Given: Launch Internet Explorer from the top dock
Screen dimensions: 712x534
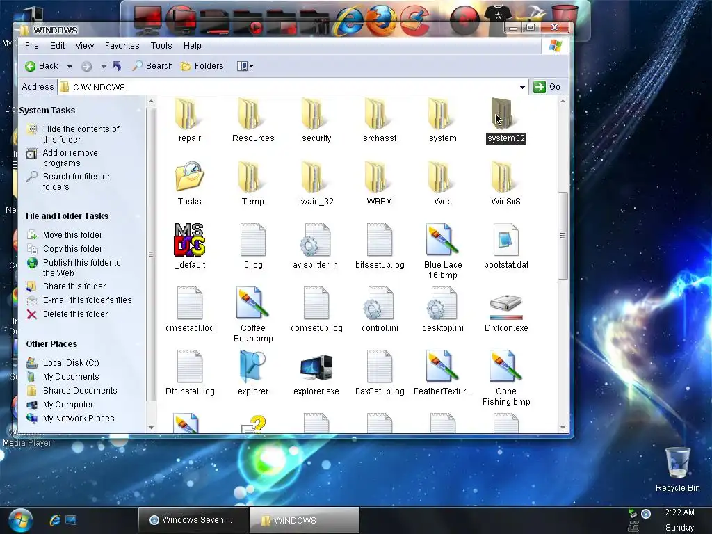Looking at the screenshot, I should click(348, 20).
